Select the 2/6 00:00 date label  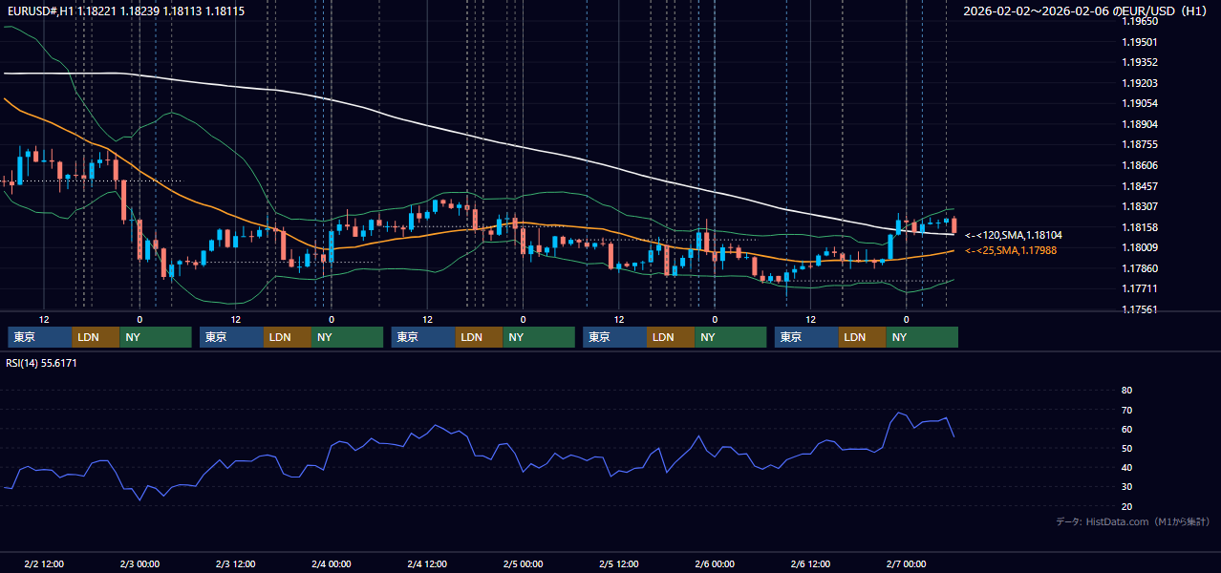point(715,564)
